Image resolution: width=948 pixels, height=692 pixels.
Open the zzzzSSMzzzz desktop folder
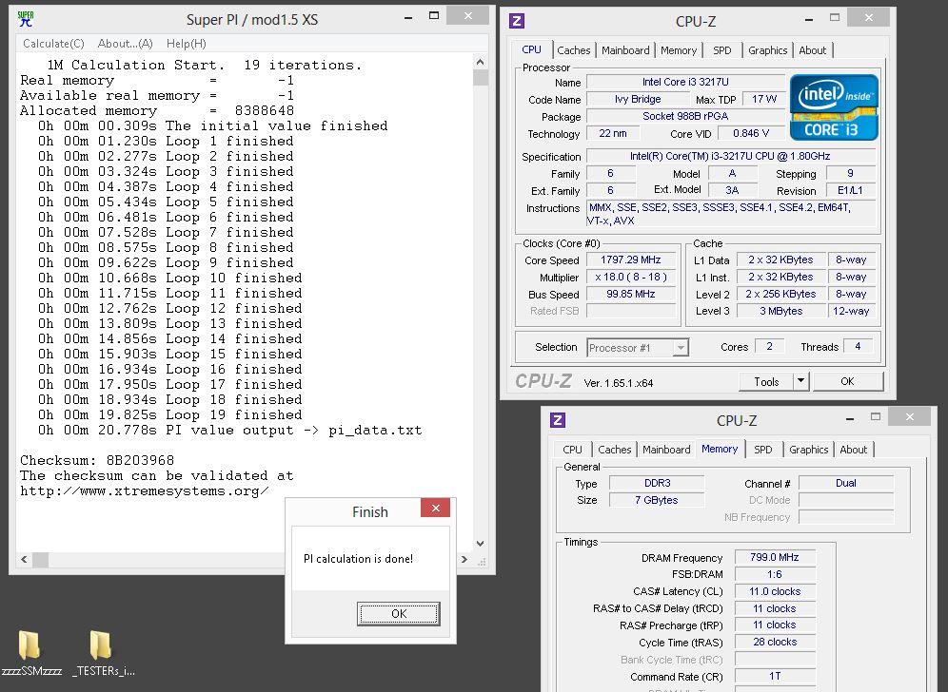coord(30,653)
